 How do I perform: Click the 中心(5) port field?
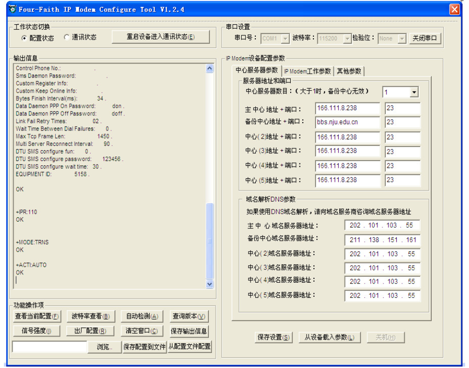[x=403, y=180]
